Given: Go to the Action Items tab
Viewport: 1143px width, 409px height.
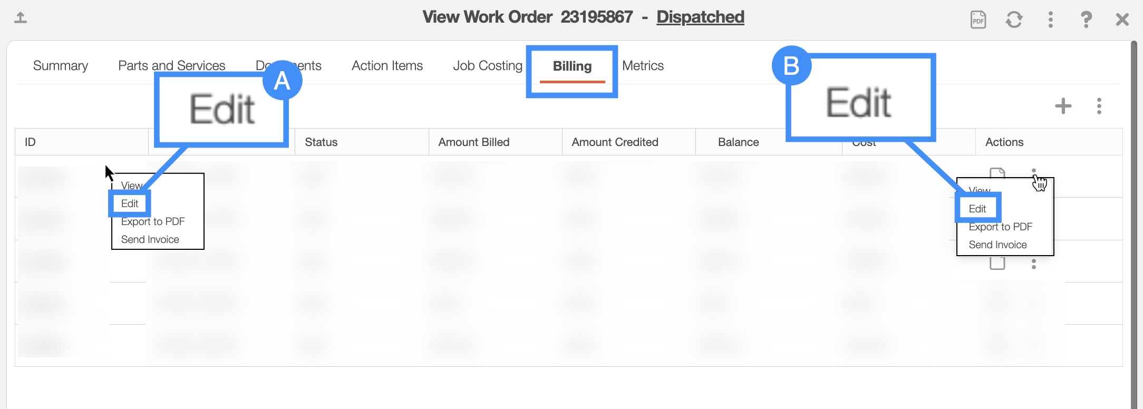Looking at the screenshot, I should (x=387, y=66).
